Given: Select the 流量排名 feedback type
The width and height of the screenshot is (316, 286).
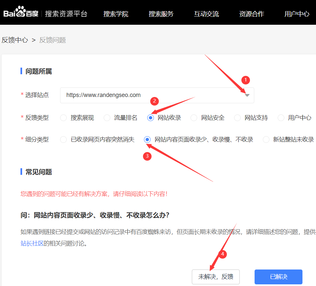Looking at the screenshot, I should coord(107,118).
